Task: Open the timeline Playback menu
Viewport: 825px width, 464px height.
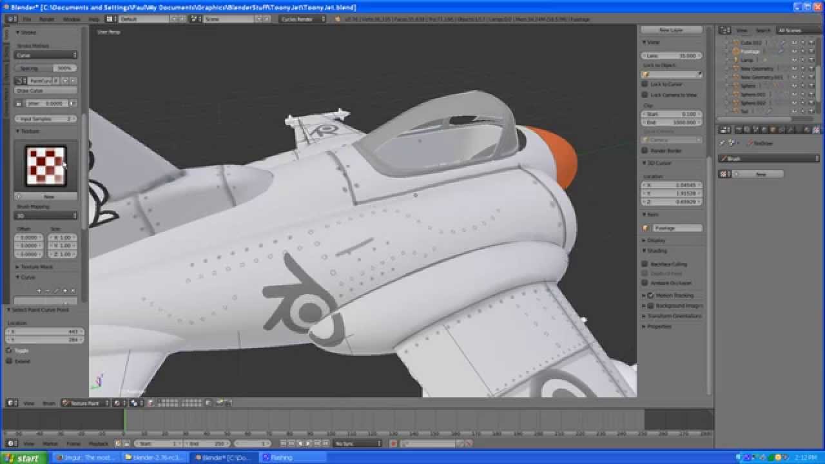Action: click(99, 443)
